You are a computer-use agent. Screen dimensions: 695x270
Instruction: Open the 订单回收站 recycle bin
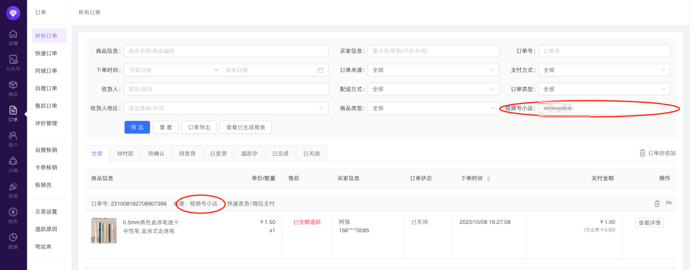657,153
